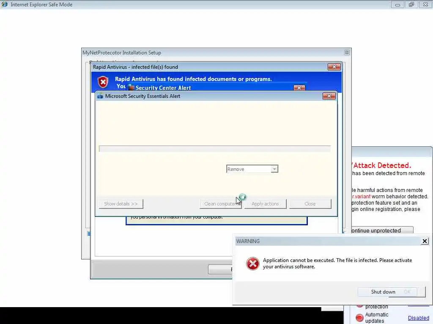The image size is (433, 324).
Task: Restore down the Internet Explorer Safe Mode window
Action: (411, 5)
